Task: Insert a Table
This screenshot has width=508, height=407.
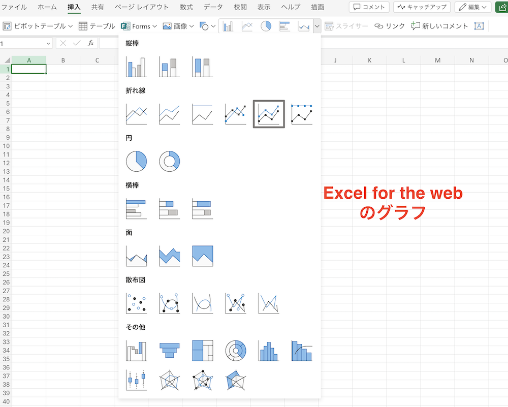Action: tap(102, 26)
